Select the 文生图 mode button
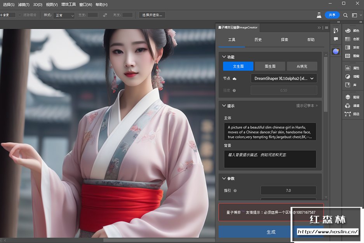The height and width of the screenshot is (243, 364). [238, 66]
